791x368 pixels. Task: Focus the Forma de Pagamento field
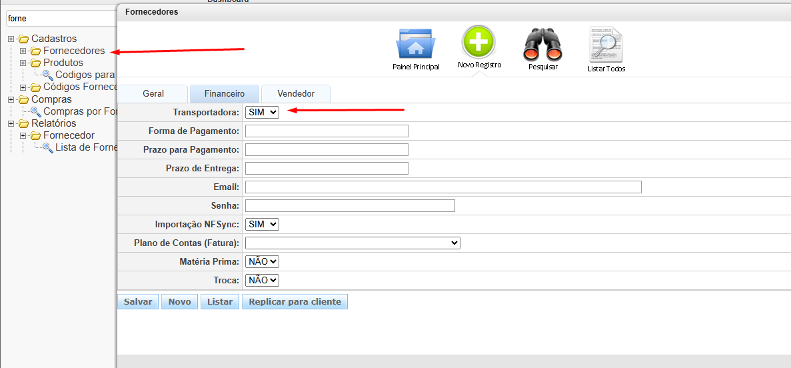click(327, 131)
